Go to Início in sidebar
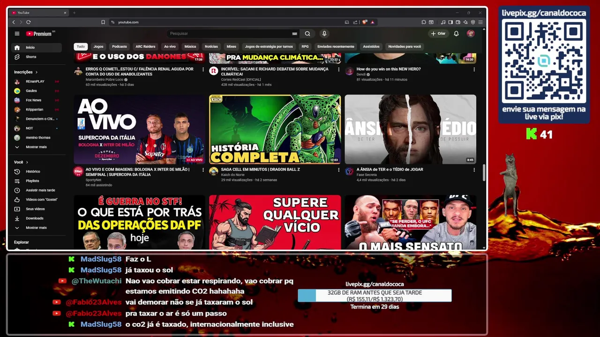 tap(36, 47)
